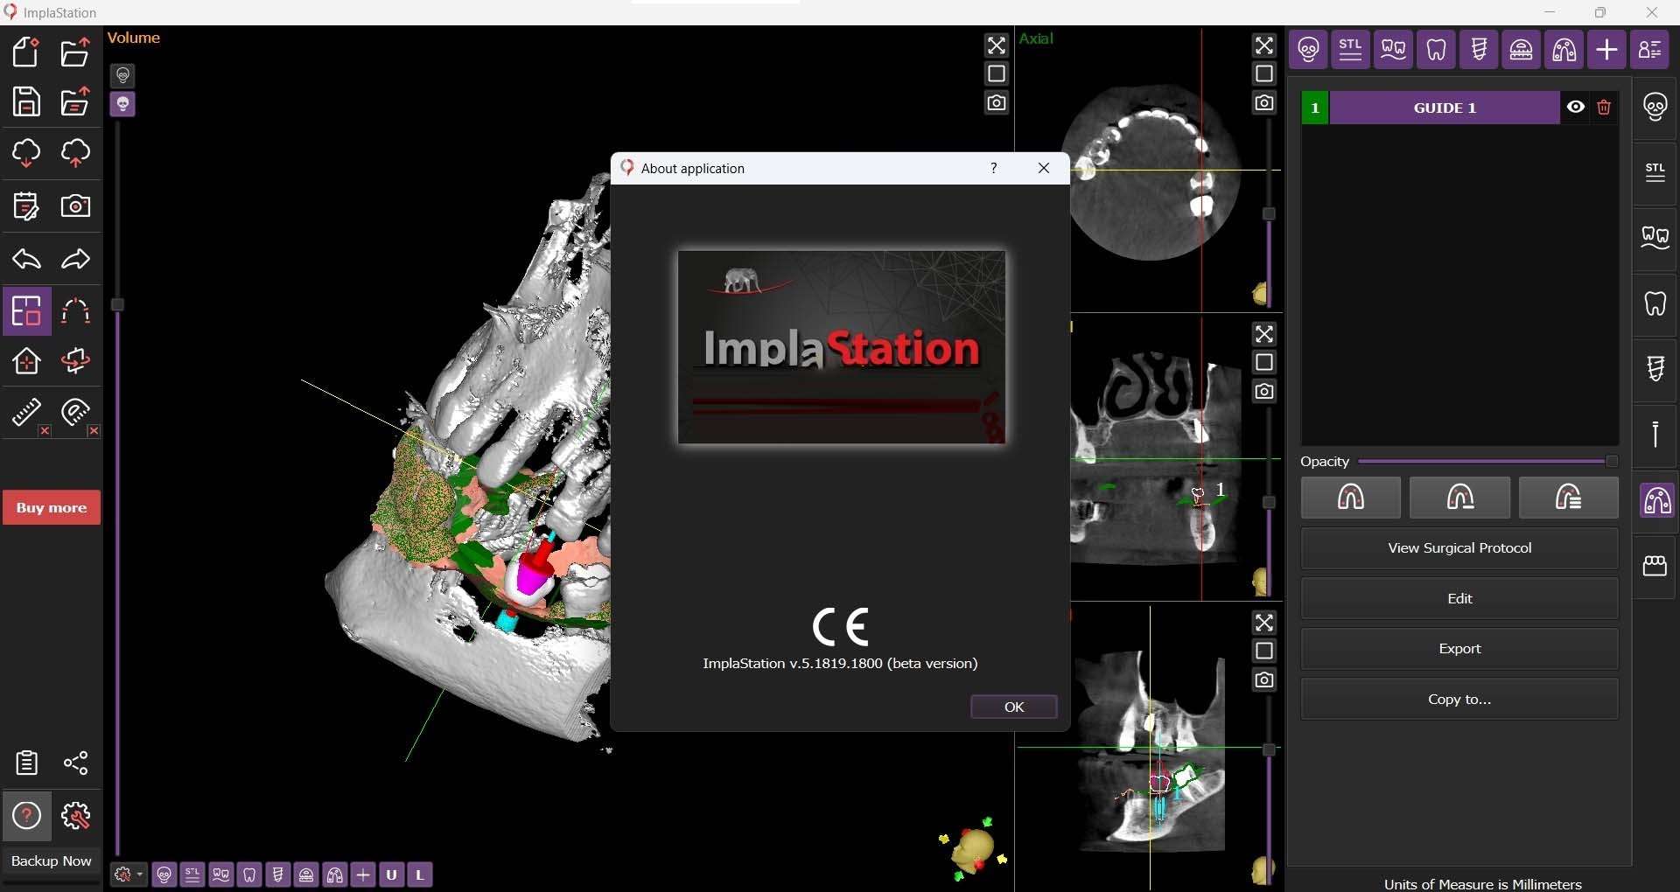
Task: Toggle the upper jaw U button
Action: tap(393, 875)
